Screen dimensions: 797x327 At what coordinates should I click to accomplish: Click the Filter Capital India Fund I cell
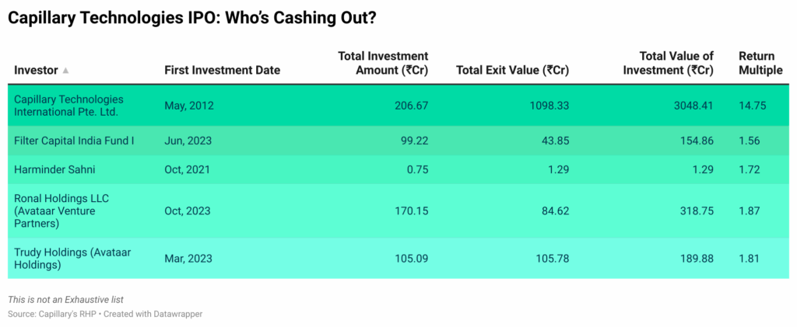coord(70,140)
